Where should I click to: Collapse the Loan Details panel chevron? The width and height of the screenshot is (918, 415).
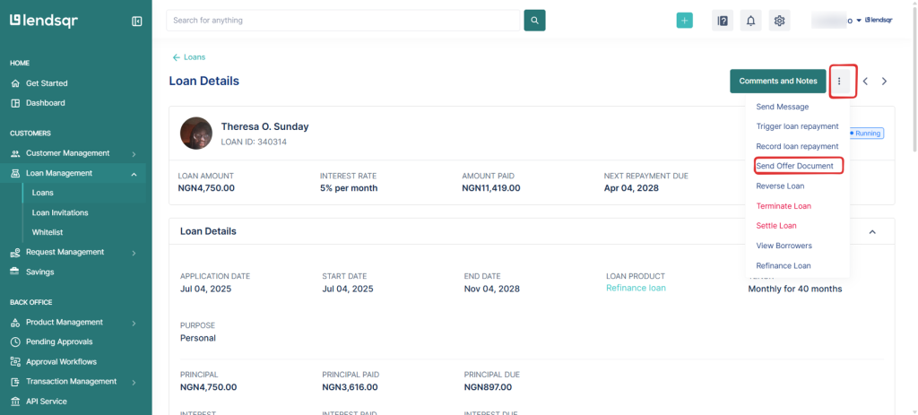pyautogui.click(x=873, y=231)
